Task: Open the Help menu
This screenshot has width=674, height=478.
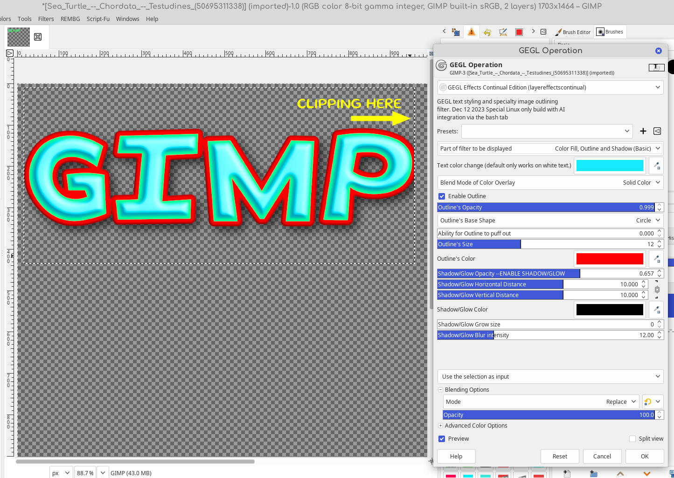Action: coord(152,19)
